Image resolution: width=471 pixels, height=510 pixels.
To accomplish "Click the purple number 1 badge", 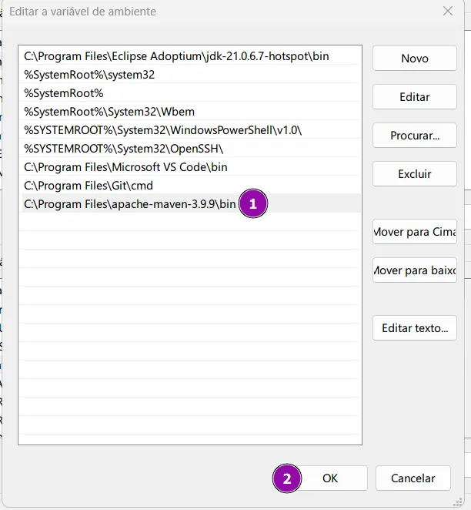I will coord(253,204).
